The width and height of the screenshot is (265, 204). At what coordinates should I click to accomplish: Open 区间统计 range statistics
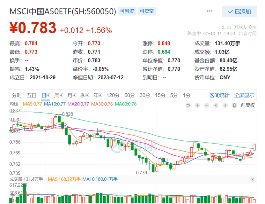[219, 95]
